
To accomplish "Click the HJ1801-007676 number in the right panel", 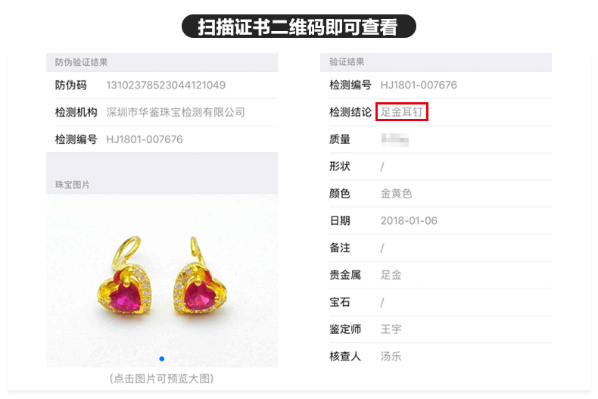I will (x=419, y=85).
